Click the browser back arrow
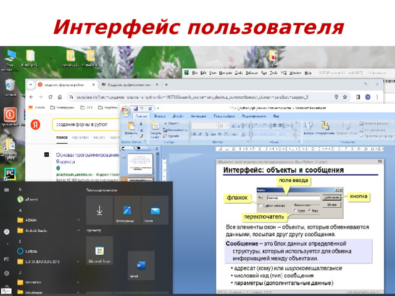The width and height of the screenshot is (395, 296). 31,97
